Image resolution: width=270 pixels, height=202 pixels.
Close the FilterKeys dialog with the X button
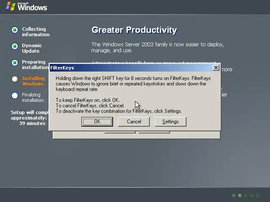tap(216, 68)
